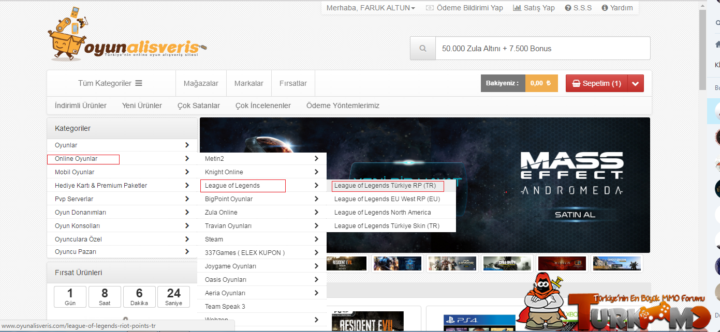The image size is (720, 332).
Task: Expand the League of Legends submenu chevron
Action: 316,185
